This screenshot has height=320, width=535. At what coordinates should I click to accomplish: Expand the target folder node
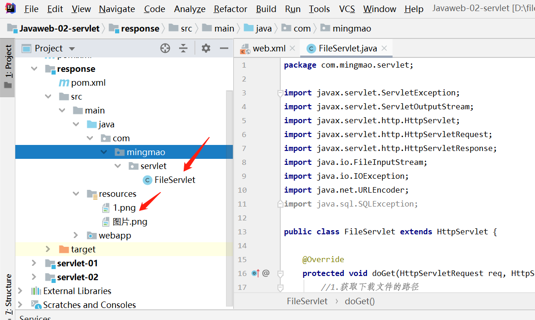(x=48, y=249)
